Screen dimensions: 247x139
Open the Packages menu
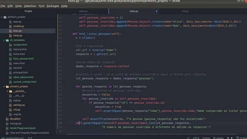52,6
